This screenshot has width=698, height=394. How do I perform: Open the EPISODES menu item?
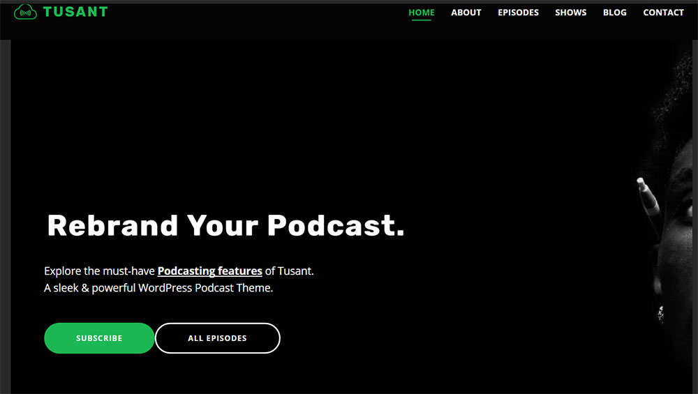518,13
